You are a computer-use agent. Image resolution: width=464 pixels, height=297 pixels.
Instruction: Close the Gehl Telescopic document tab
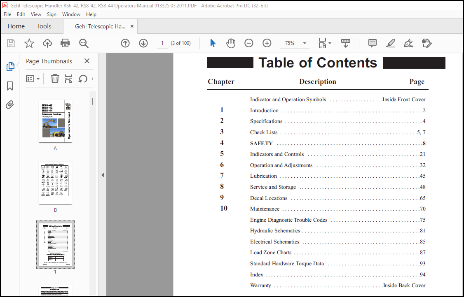coord(132,26)
